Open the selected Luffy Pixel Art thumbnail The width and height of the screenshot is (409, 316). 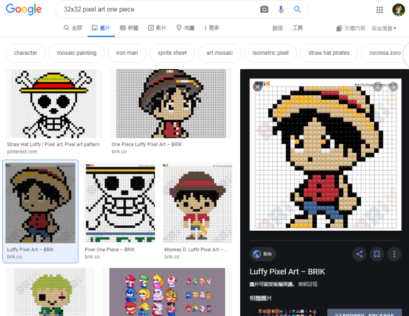pyautogui.click(x=40, y=203)
